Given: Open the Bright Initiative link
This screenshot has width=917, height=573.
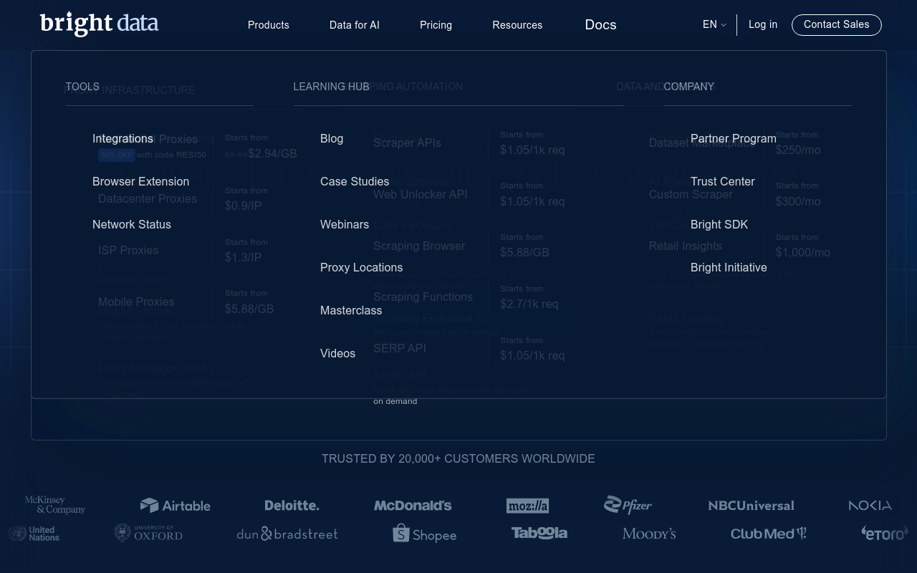Looking at the screenshot, I should [729, 267].
